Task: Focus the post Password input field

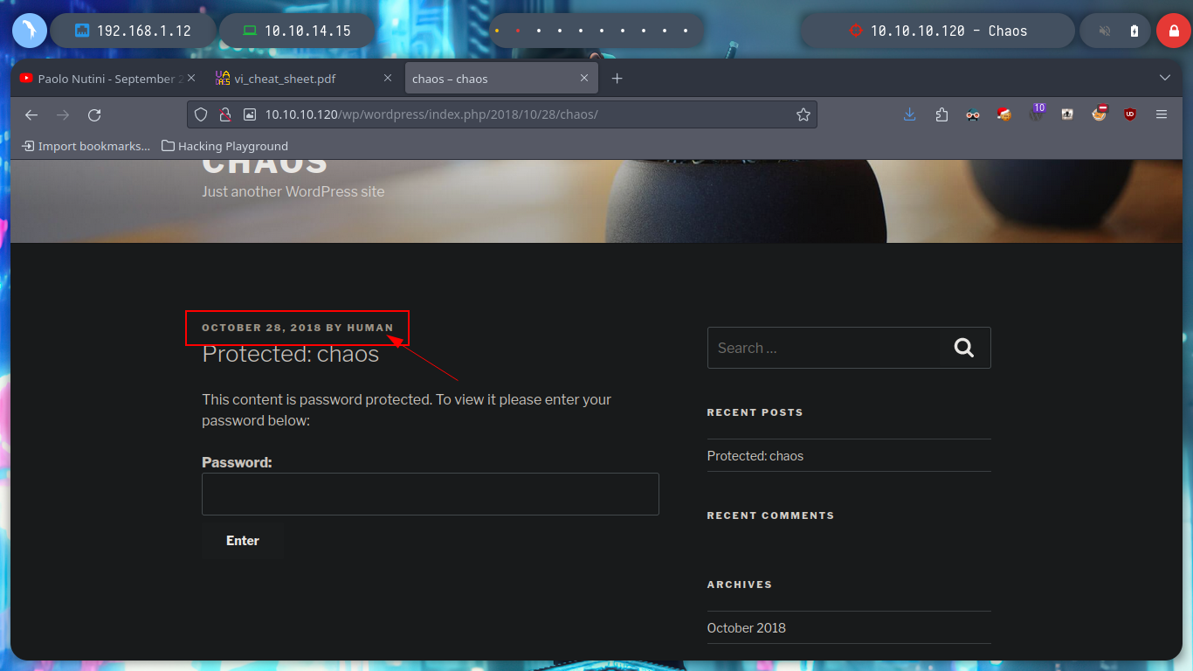Action: click(x=431, y=495)
